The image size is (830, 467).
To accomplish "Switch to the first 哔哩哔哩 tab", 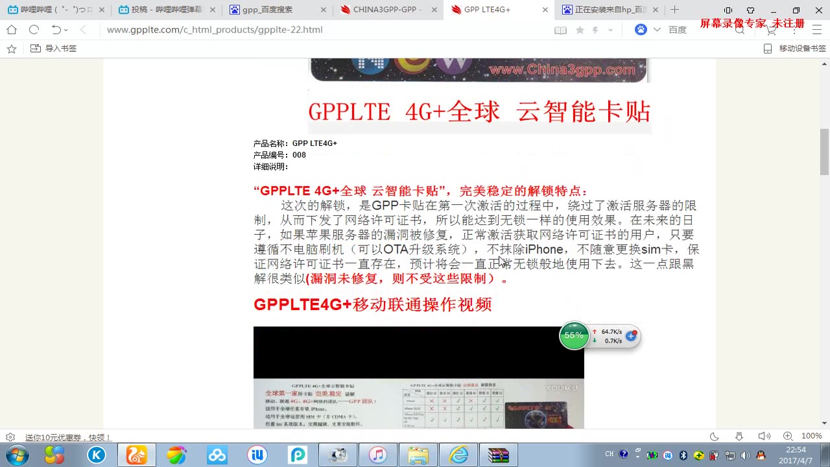I will [56, 10].
